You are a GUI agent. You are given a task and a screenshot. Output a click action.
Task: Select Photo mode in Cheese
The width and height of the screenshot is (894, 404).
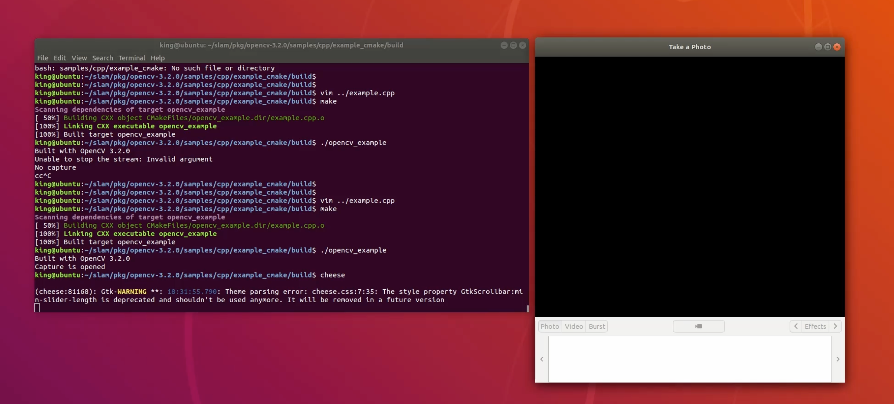550,326
